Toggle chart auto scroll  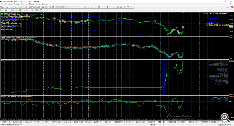point(24,10)
